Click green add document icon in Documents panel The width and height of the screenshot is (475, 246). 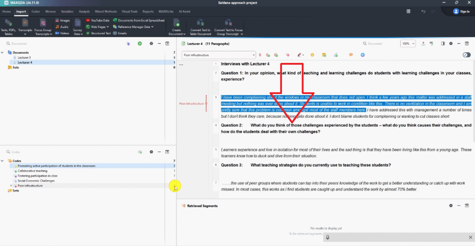(x=140, y=44)
